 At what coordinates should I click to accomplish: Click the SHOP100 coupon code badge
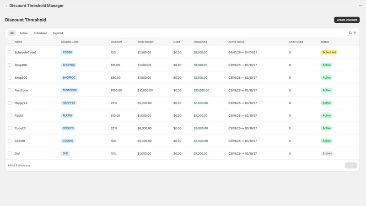[x=69, y=65]
